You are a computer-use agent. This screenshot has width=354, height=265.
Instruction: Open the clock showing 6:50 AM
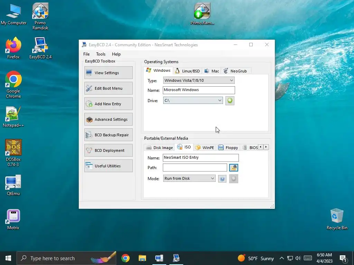(x=324, y=258)
